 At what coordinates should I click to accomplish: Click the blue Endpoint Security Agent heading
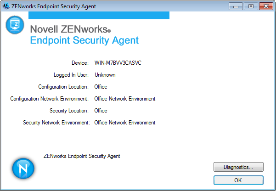pyautogui.click(x=84, y=40)
